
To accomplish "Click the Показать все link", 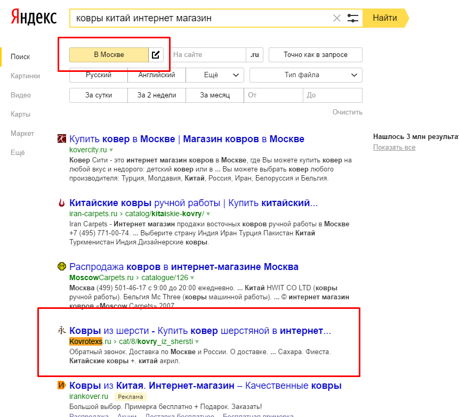I will tap(394, 148).
